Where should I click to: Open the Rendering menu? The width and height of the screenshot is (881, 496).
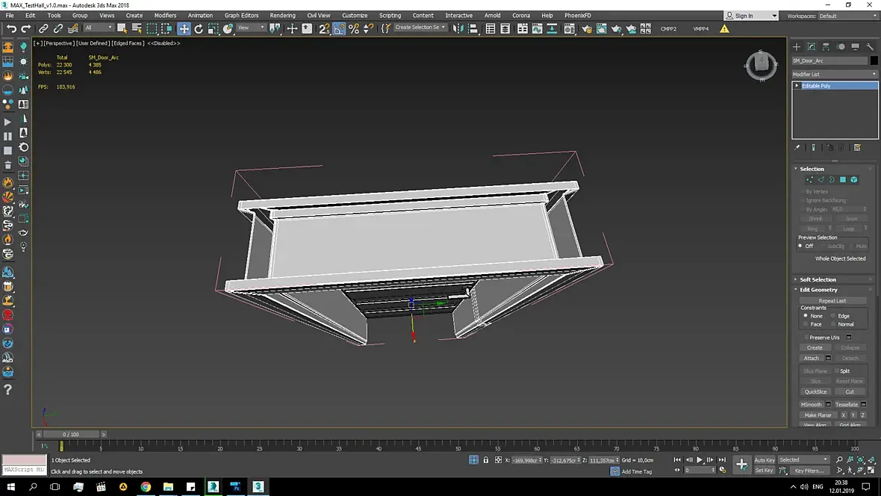point(282,15)
